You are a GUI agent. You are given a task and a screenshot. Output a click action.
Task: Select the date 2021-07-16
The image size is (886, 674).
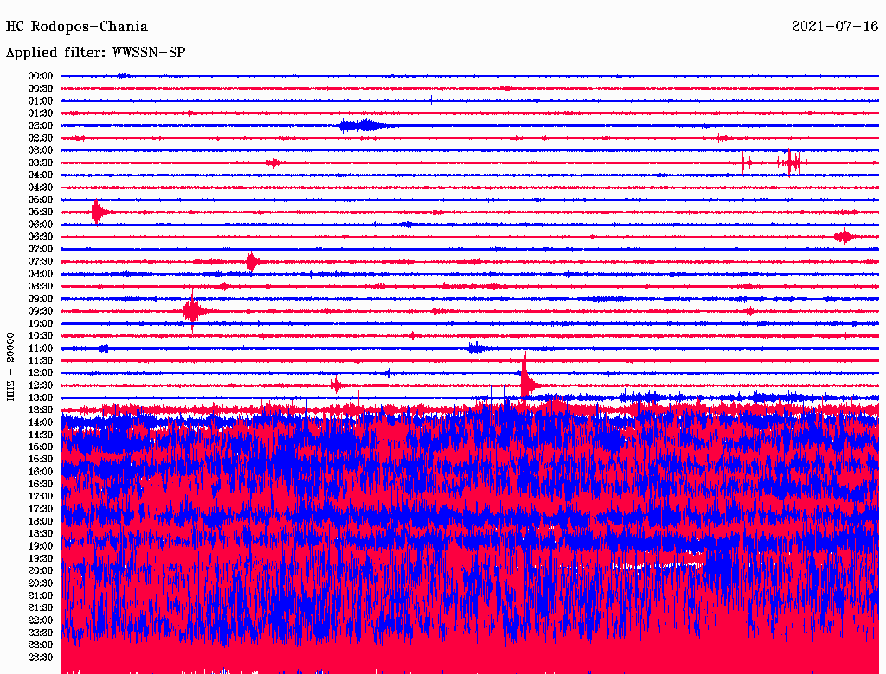[835, 27]
